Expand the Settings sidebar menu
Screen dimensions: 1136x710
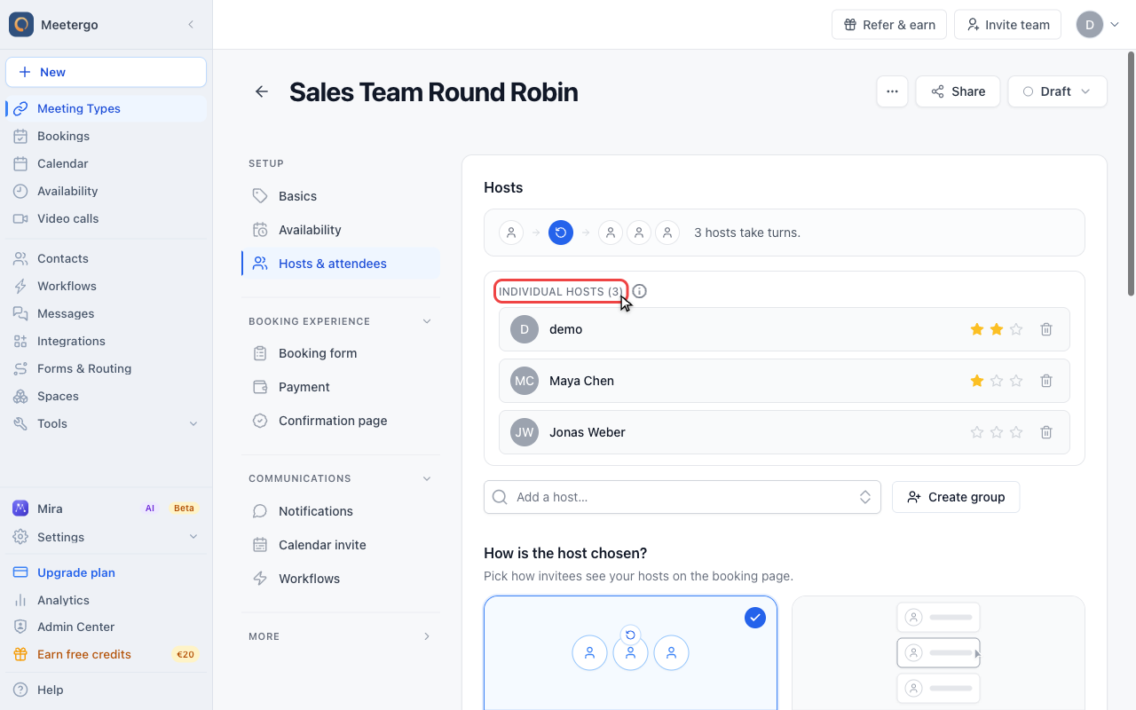193,537
